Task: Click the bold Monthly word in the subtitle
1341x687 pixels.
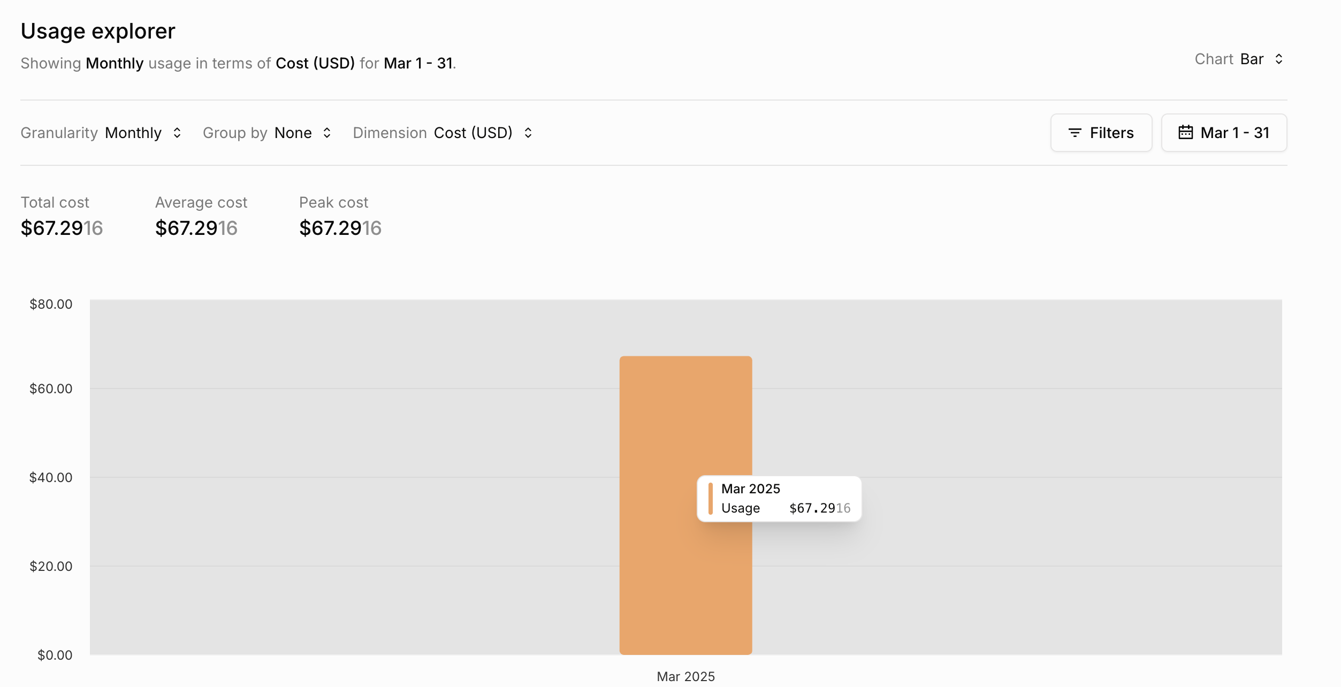Action: click(115, 63)
